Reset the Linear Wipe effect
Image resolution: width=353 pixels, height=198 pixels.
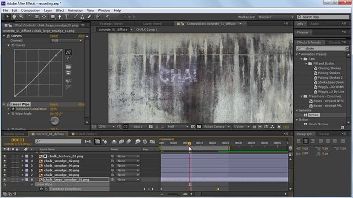click(54, 105)
